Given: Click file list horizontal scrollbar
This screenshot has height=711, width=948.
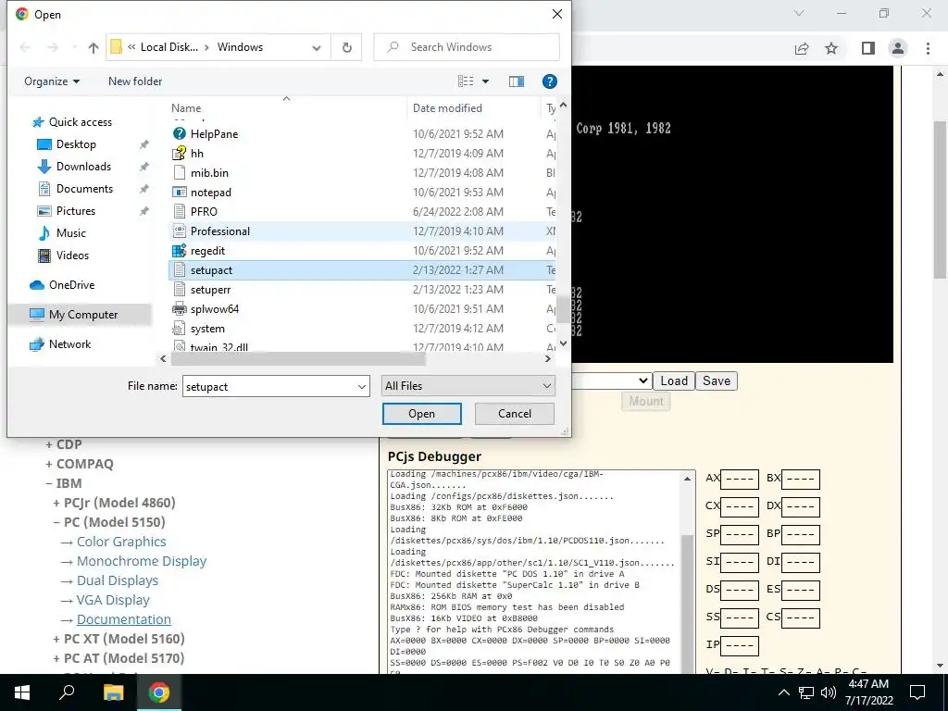Looking at the screenshot, I should (x=299, y=358).
